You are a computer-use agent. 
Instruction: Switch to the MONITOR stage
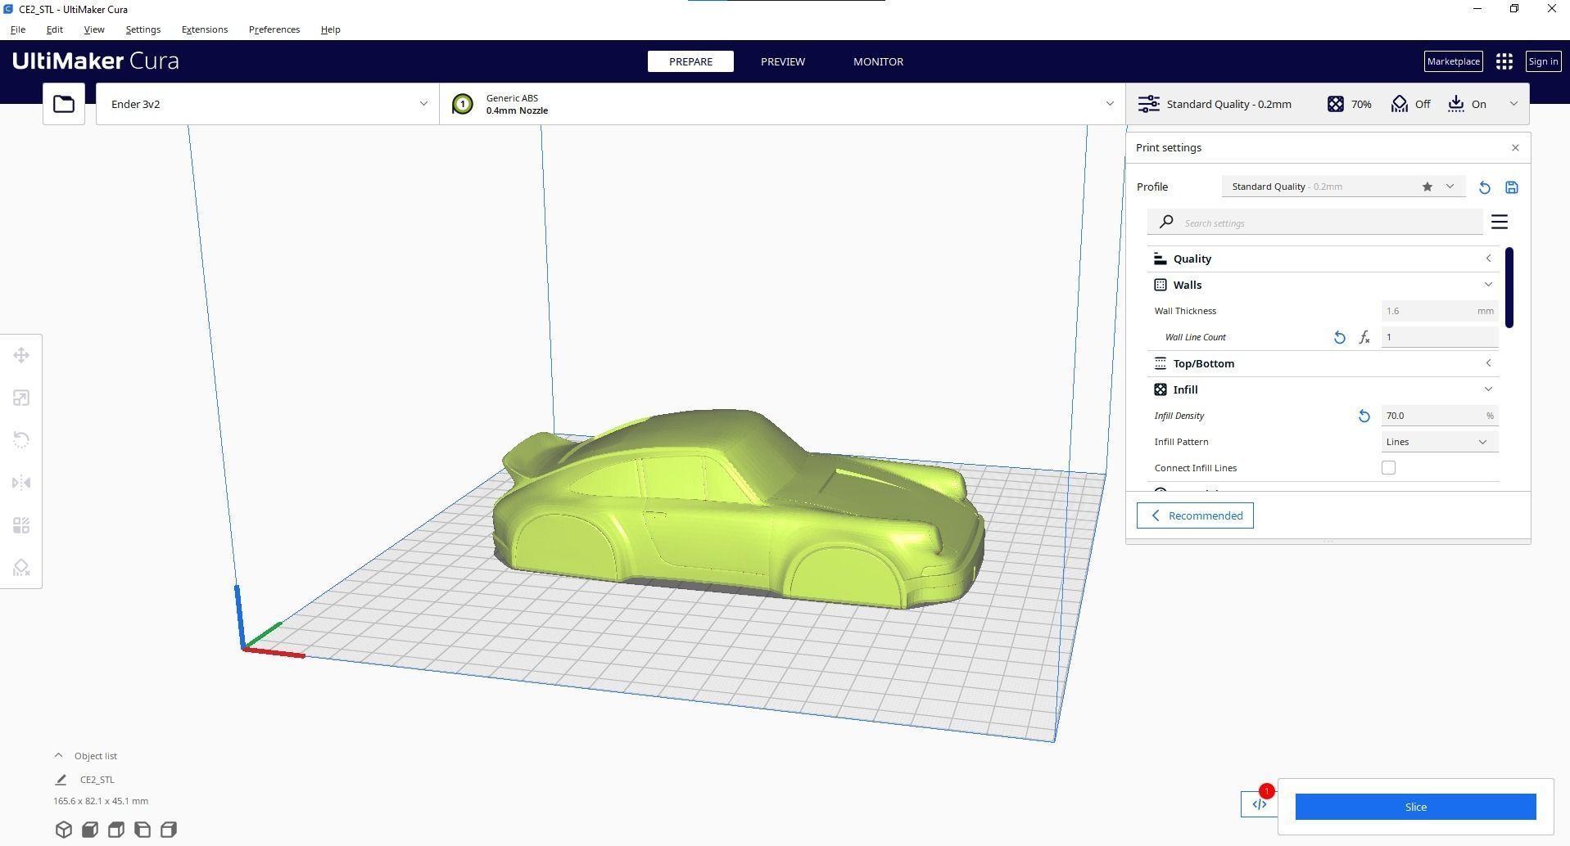[878, 61]
